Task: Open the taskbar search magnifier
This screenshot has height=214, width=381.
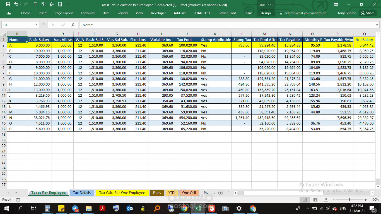Action: [20, 208]
